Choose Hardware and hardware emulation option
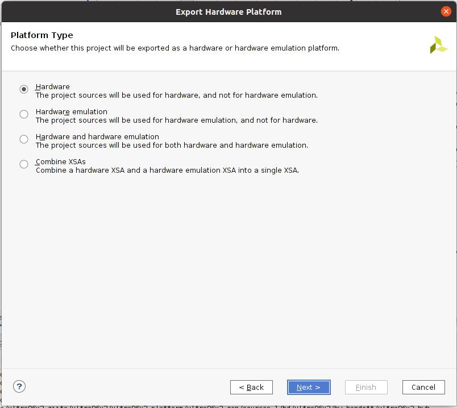The height and width of the screenshot is (408, 457). 24,139
